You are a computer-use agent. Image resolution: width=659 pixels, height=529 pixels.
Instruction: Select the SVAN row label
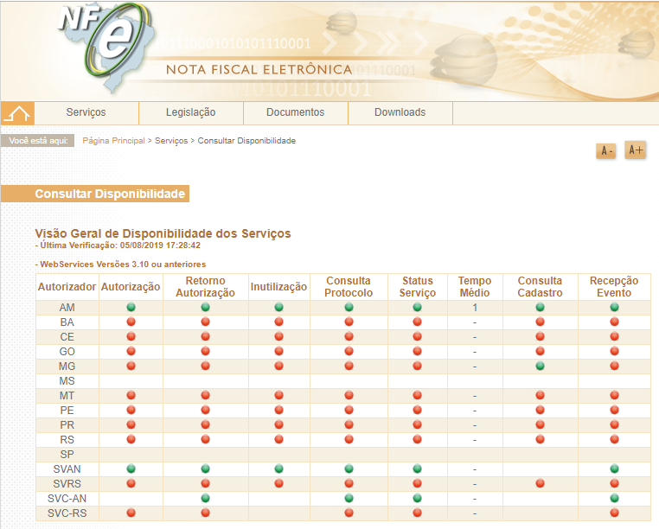click(x=67, y=469)
